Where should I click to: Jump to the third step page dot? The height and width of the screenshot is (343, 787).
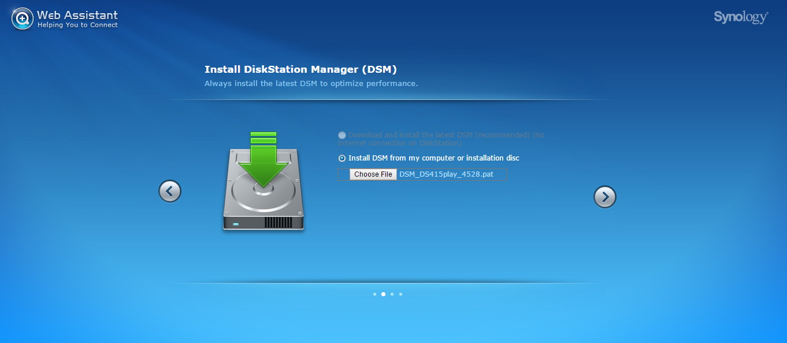(392, 294)
